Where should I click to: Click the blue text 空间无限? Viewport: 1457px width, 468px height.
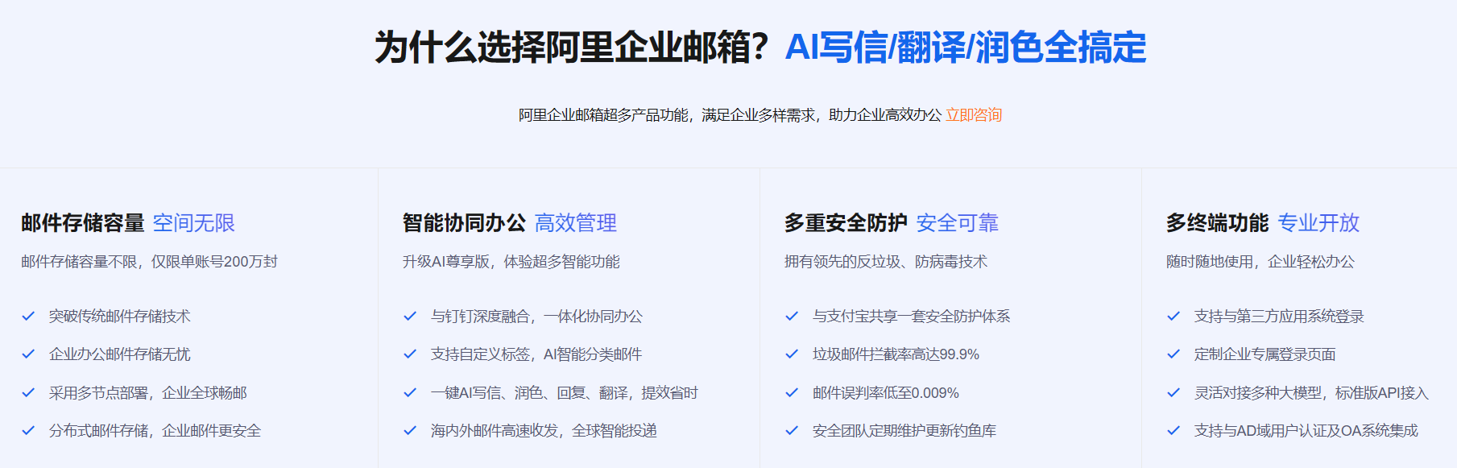click(x=194, y=222)
